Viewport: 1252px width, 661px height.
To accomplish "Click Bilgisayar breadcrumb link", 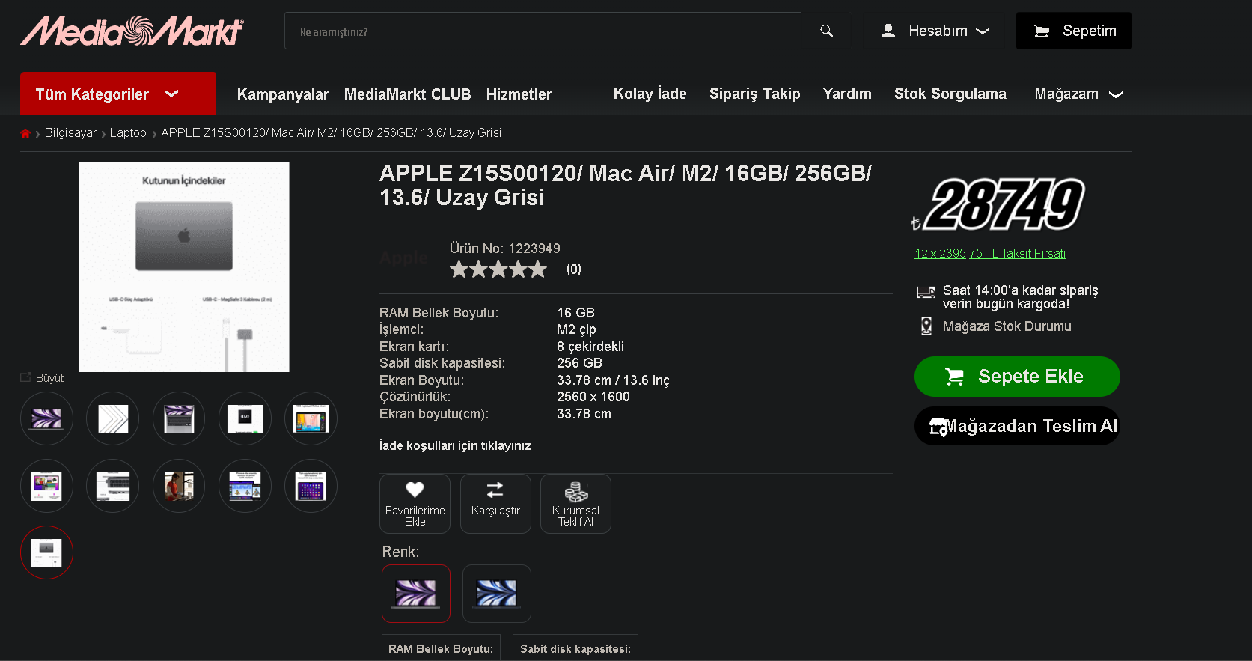I will pyautogui.click(x=70, y=132).
